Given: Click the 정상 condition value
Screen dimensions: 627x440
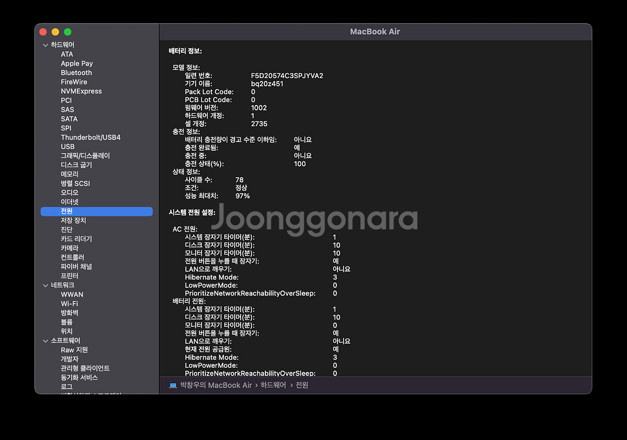Looking at the screenshot, I should point(241,188).
